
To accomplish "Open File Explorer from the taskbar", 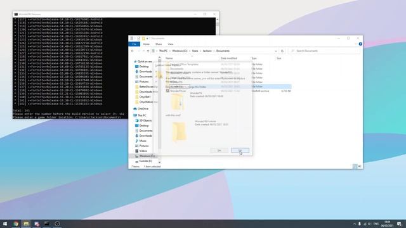I will point(26,224).
